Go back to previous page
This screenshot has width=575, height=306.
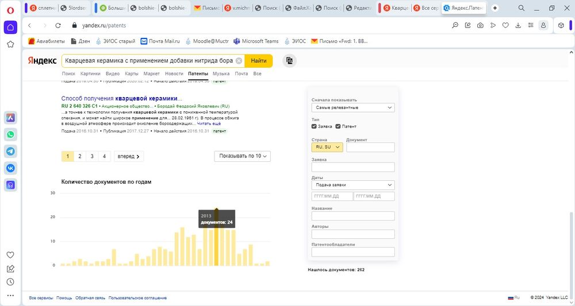(x=30, y=25)
